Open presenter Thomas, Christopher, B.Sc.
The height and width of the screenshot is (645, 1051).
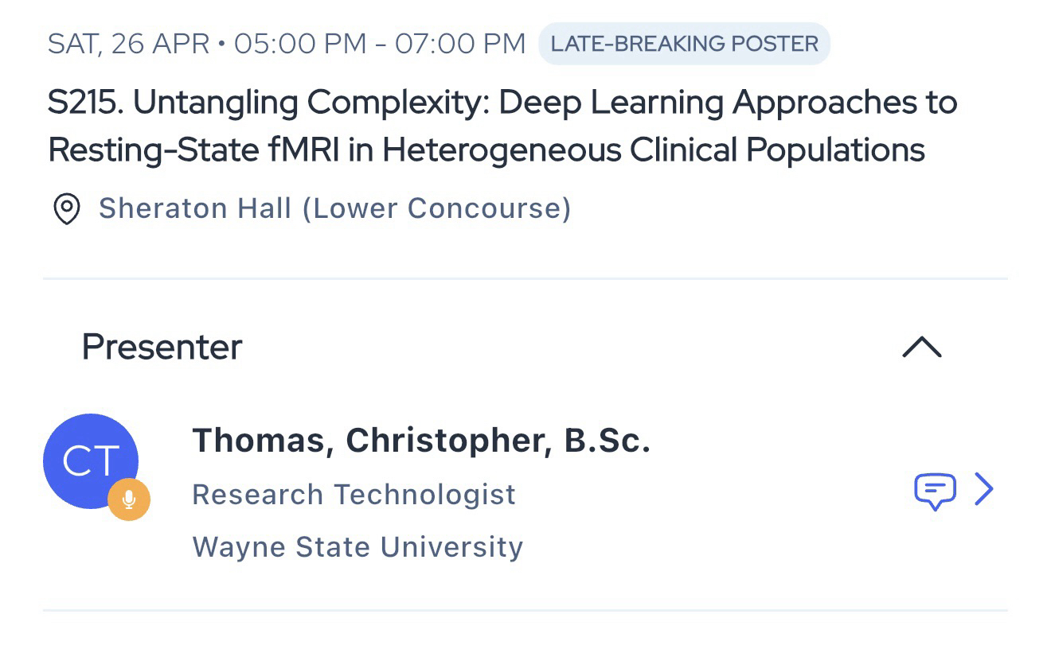(x=421, y=441)
